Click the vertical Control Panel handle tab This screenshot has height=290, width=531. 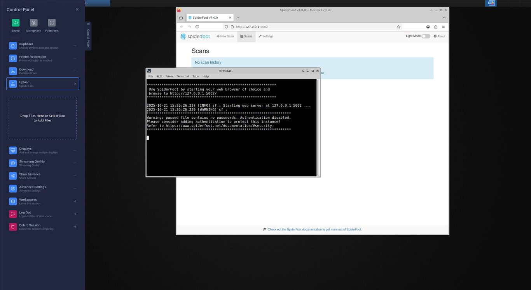tap(88, 36)
